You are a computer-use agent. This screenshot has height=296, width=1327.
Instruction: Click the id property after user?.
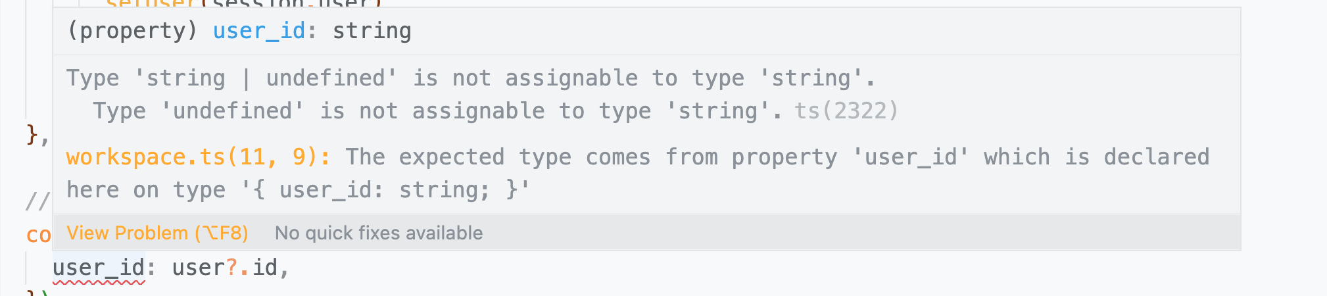(x=265, y=268)
